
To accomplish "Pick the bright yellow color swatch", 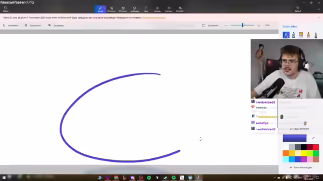I will [304, 153].
